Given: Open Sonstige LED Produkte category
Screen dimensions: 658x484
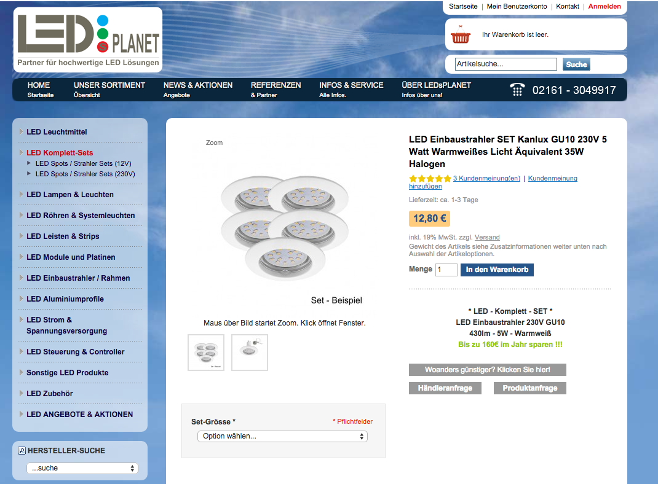Looking at the screenshot, I should point(67,373).
